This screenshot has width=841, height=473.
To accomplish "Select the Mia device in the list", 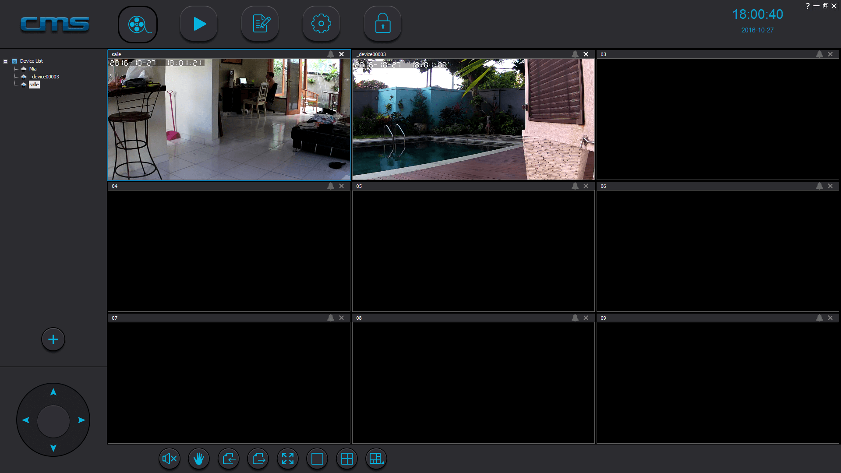I will pyautogui.click(x=33, y=69).
